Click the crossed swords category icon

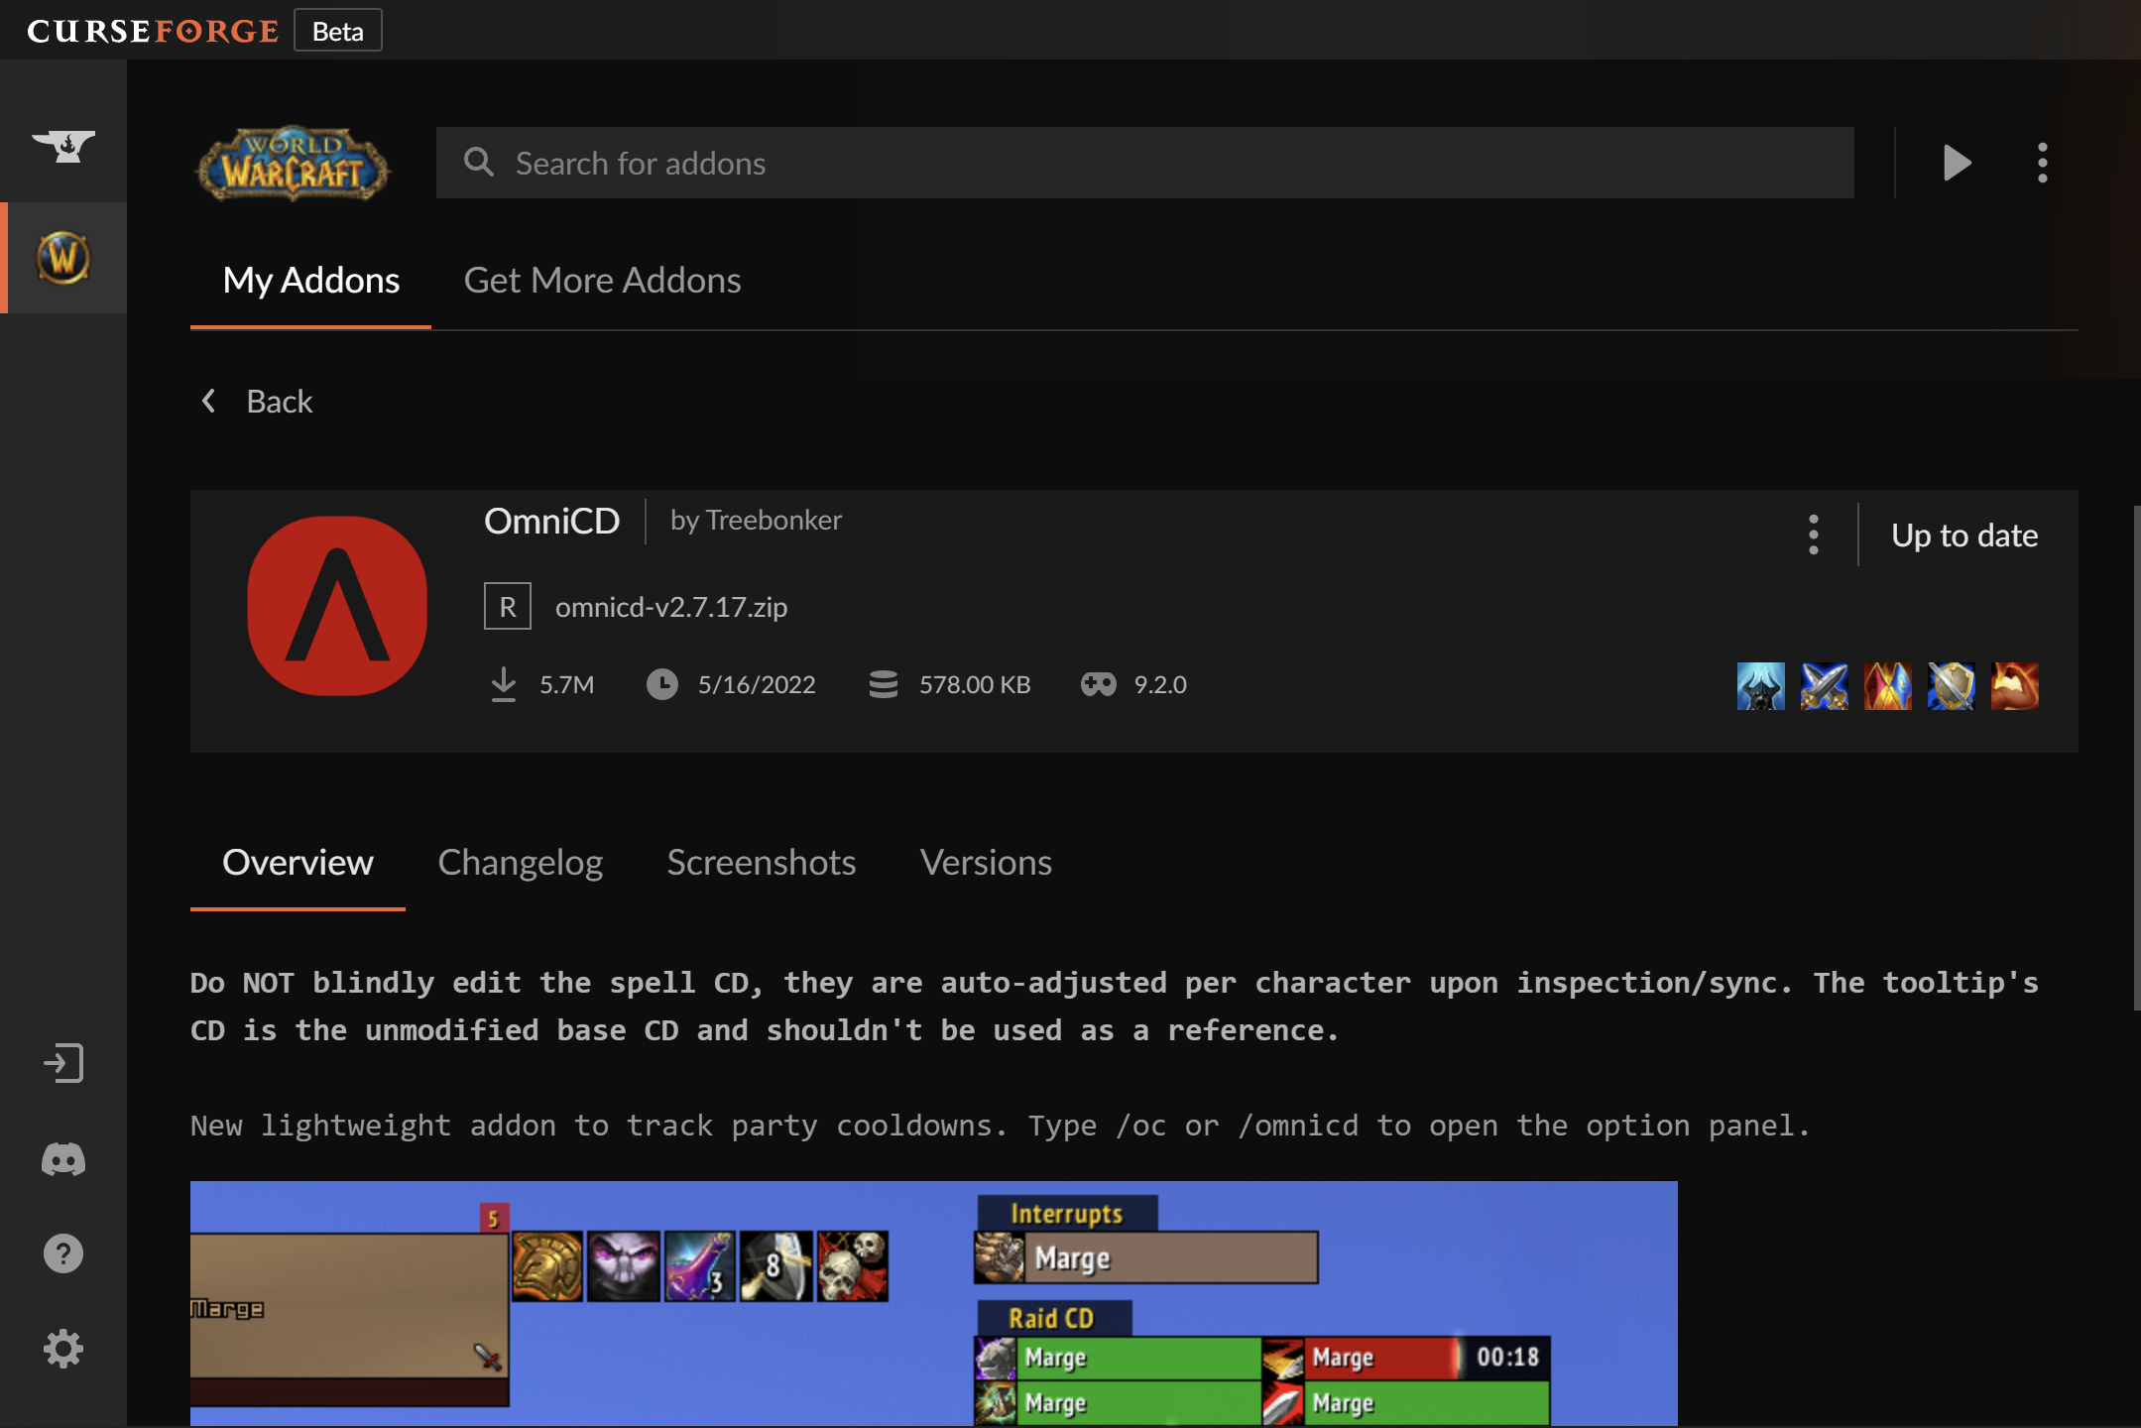[1825, 686]
